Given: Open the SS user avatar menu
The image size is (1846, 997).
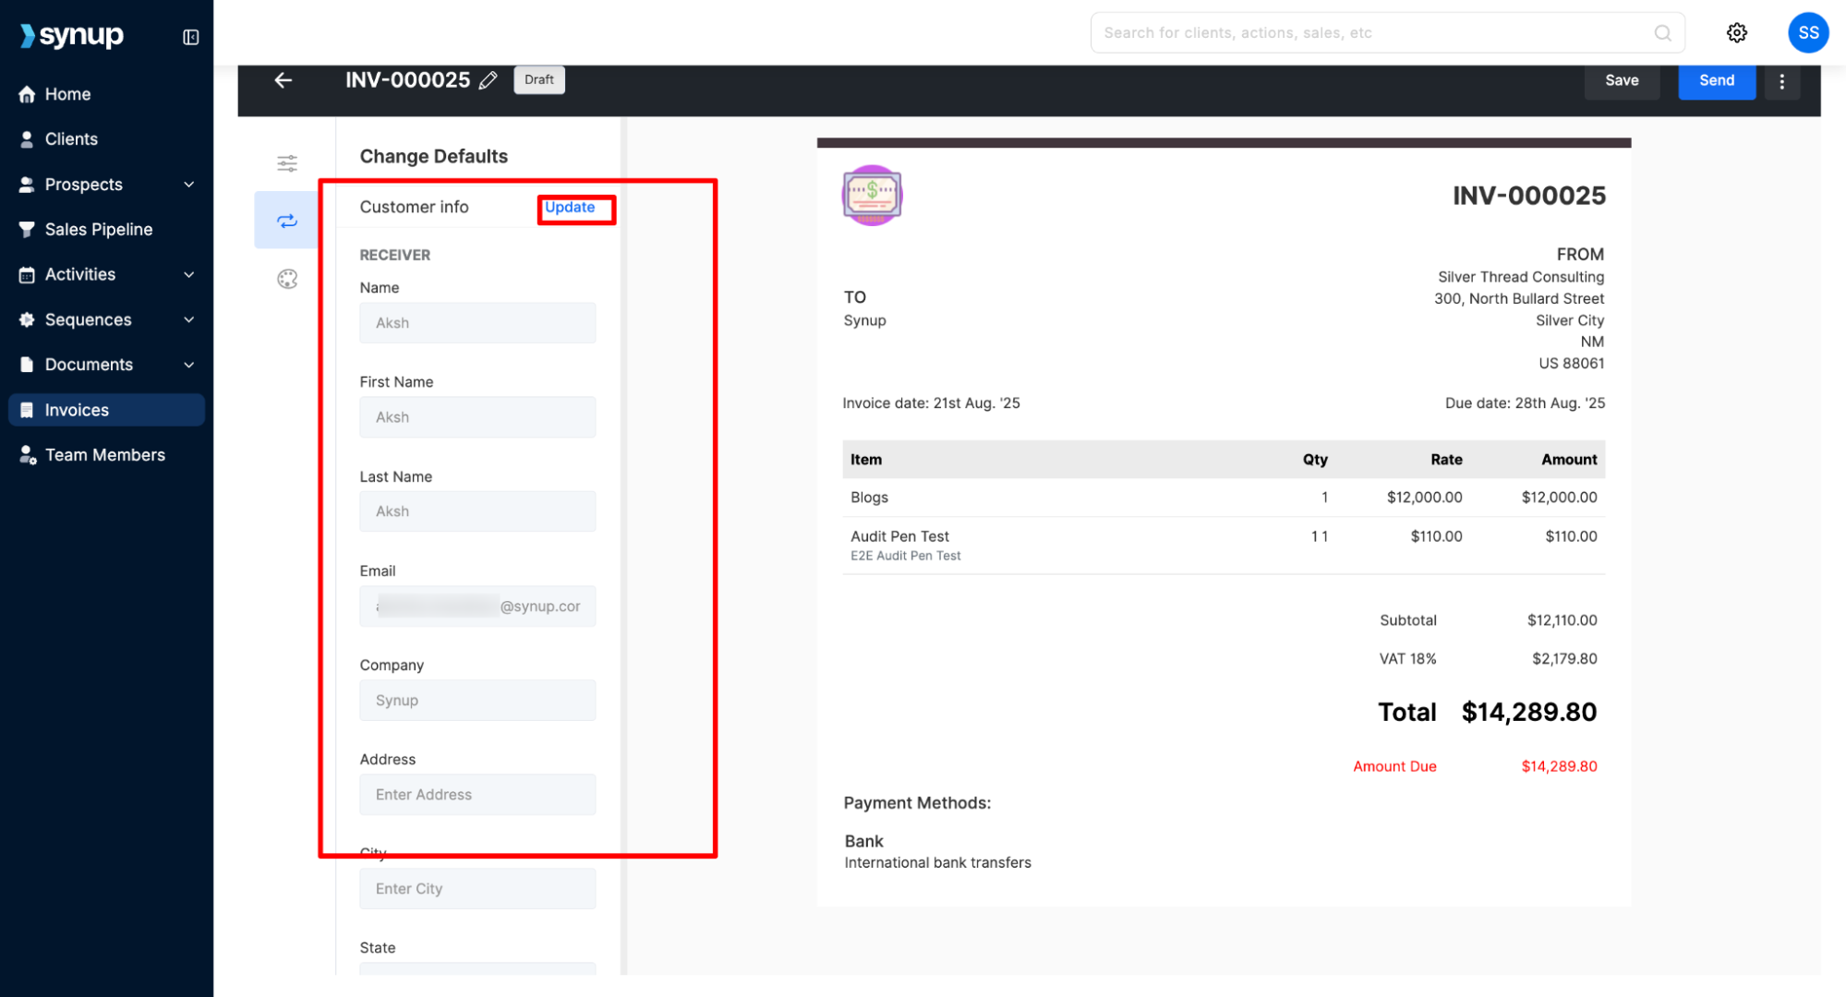Looking at the screenshot, I should pyautogui.click(x=1808, y=33).
